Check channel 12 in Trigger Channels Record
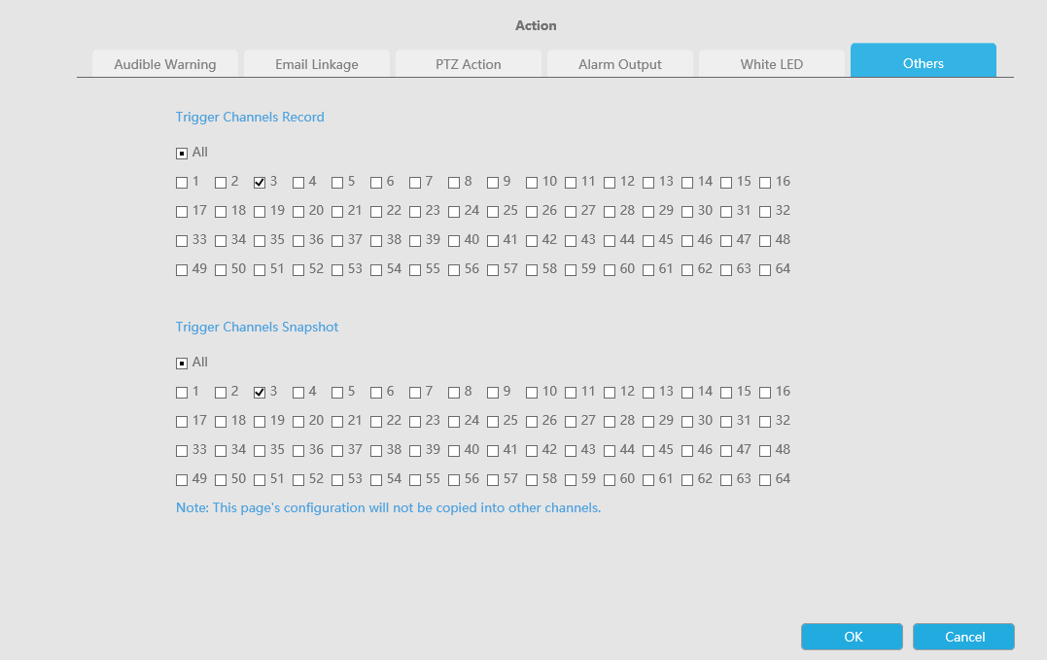The width and height of the screenshot is (1047, 660). pos(610,183)
